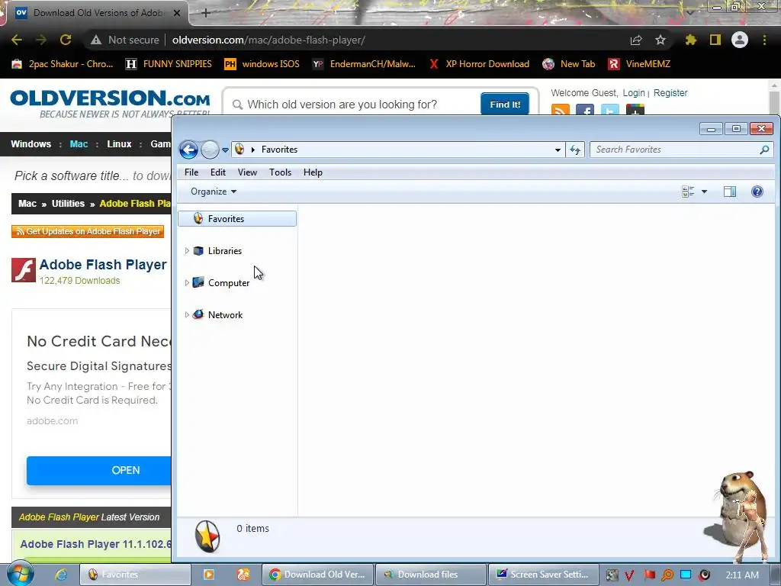Image resolution: width=781 pixels, height=586 pixels.
Task: Open the Tools menu
Action: click(280, 172)
